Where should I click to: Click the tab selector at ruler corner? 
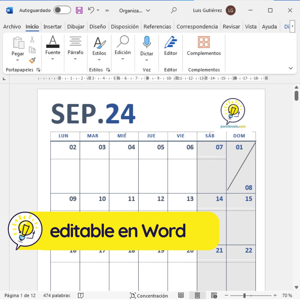click(4, 79)
